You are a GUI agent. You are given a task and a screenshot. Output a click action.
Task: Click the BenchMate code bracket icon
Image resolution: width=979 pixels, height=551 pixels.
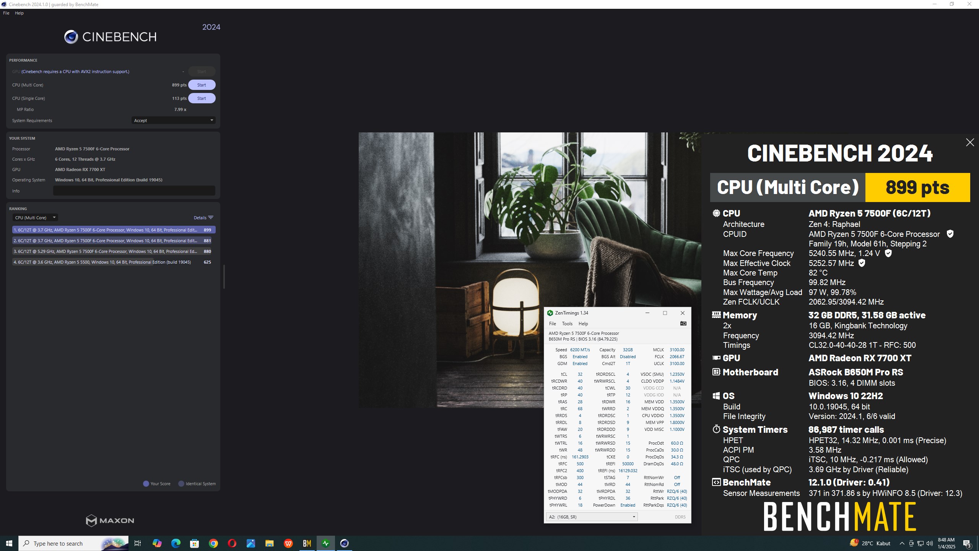tap(716, 482)
